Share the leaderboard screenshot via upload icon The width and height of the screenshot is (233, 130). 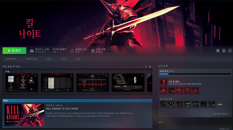(x=107, y=75)
